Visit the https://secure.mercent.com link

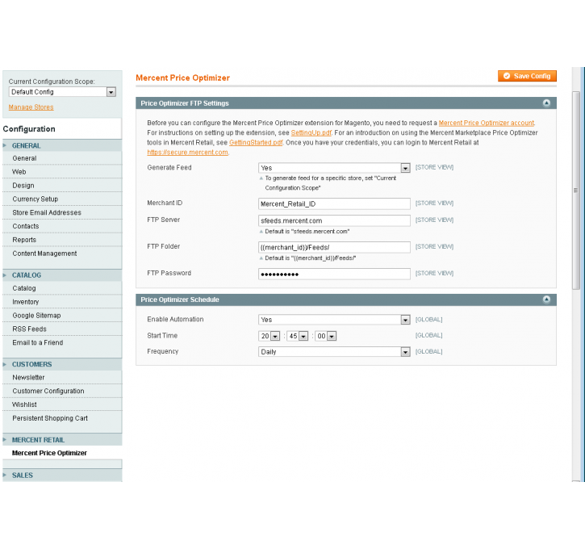tap(187, 153)
